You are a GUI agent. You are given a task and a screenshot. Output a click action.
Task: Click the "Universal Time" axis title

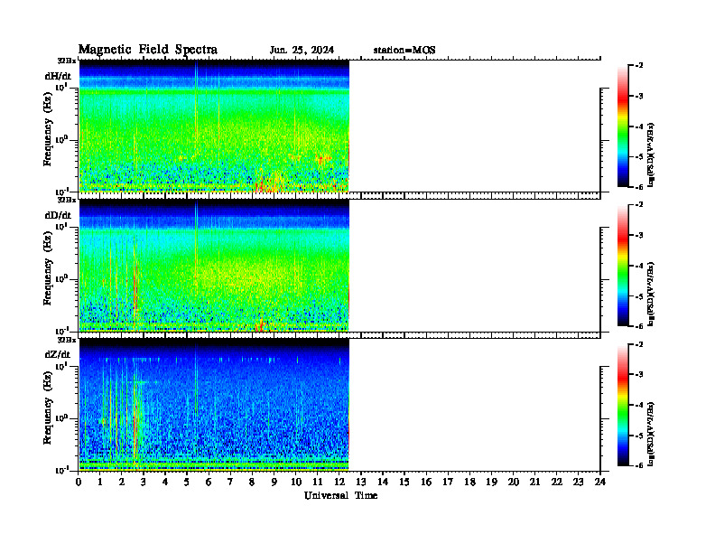340,495
